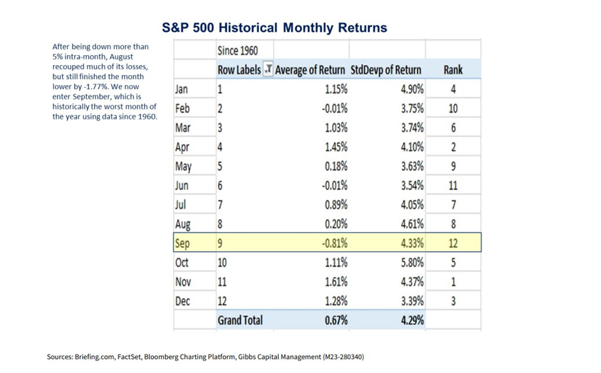Select February's rank 10 cell
Screen dimensions: 601x373
coord(453,108)
